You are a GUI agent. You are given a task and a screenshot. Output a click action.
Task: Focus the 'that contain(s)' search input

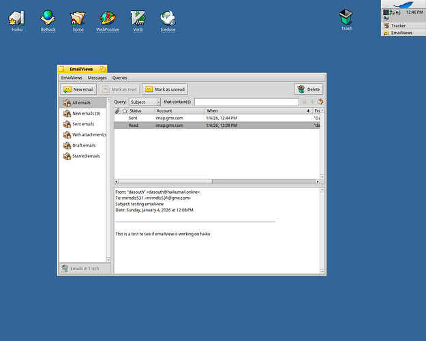[x=247, y=102]
